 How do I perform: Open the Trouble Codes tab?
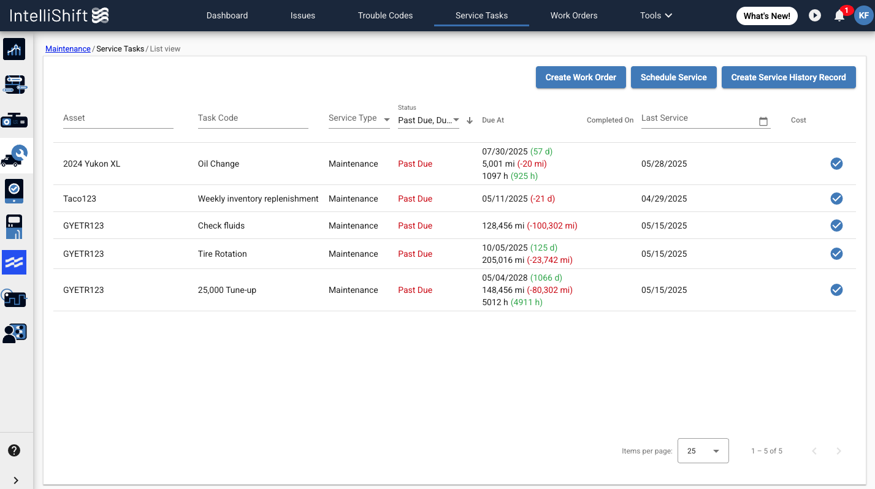(x=385, y=16)
